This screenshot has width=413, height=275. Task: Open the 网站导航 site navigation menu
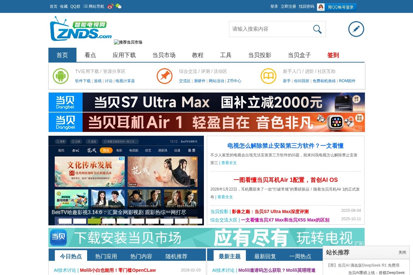pos(94,6)
